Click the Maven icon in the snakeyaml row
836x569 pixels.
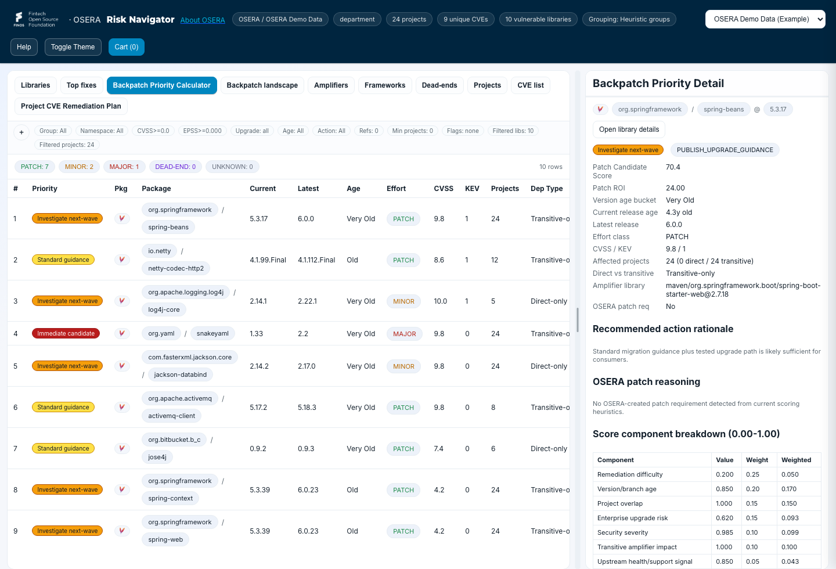click(x=122, y=334)
